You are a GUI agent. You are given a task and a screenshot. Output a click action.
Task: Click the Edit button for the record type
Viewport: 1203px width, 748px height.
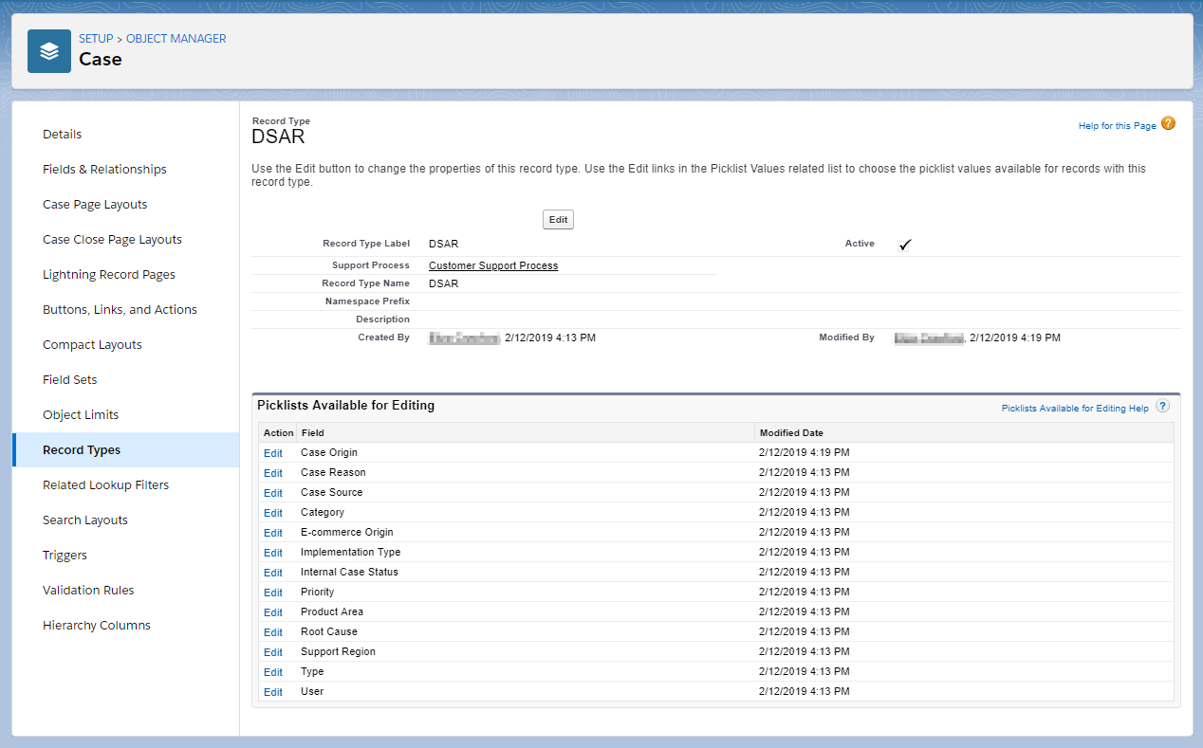558,219
